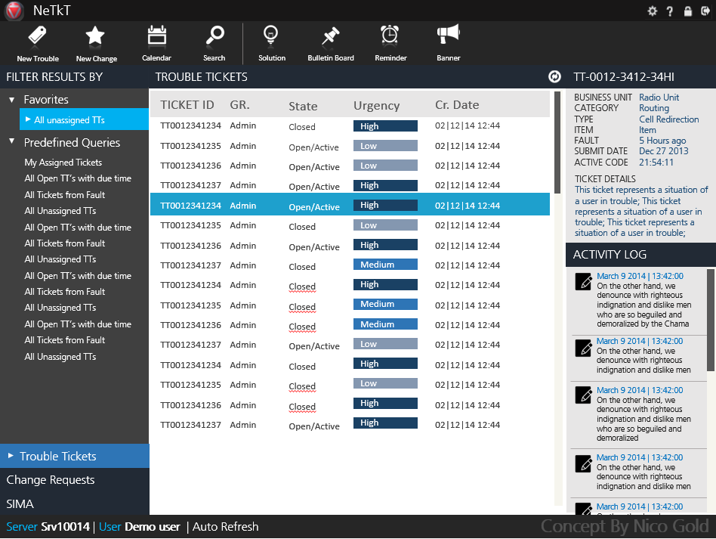
Task: Sort by TICKET ID column header
Action: (x=187, y=105)
